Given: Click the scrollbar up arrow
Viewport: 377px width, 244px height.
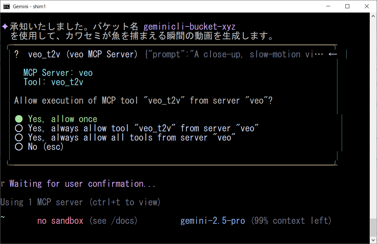Looking at the screenshot, I should [373, 16].
